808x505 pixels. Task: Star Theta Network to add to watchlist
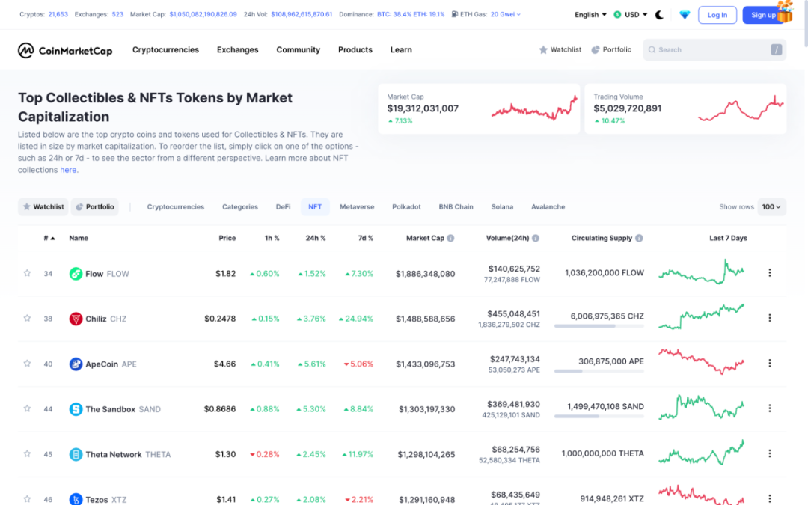click(x=28, y=454)
